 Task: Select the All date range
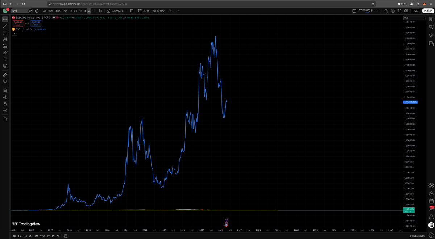click(x=58, y=236)
